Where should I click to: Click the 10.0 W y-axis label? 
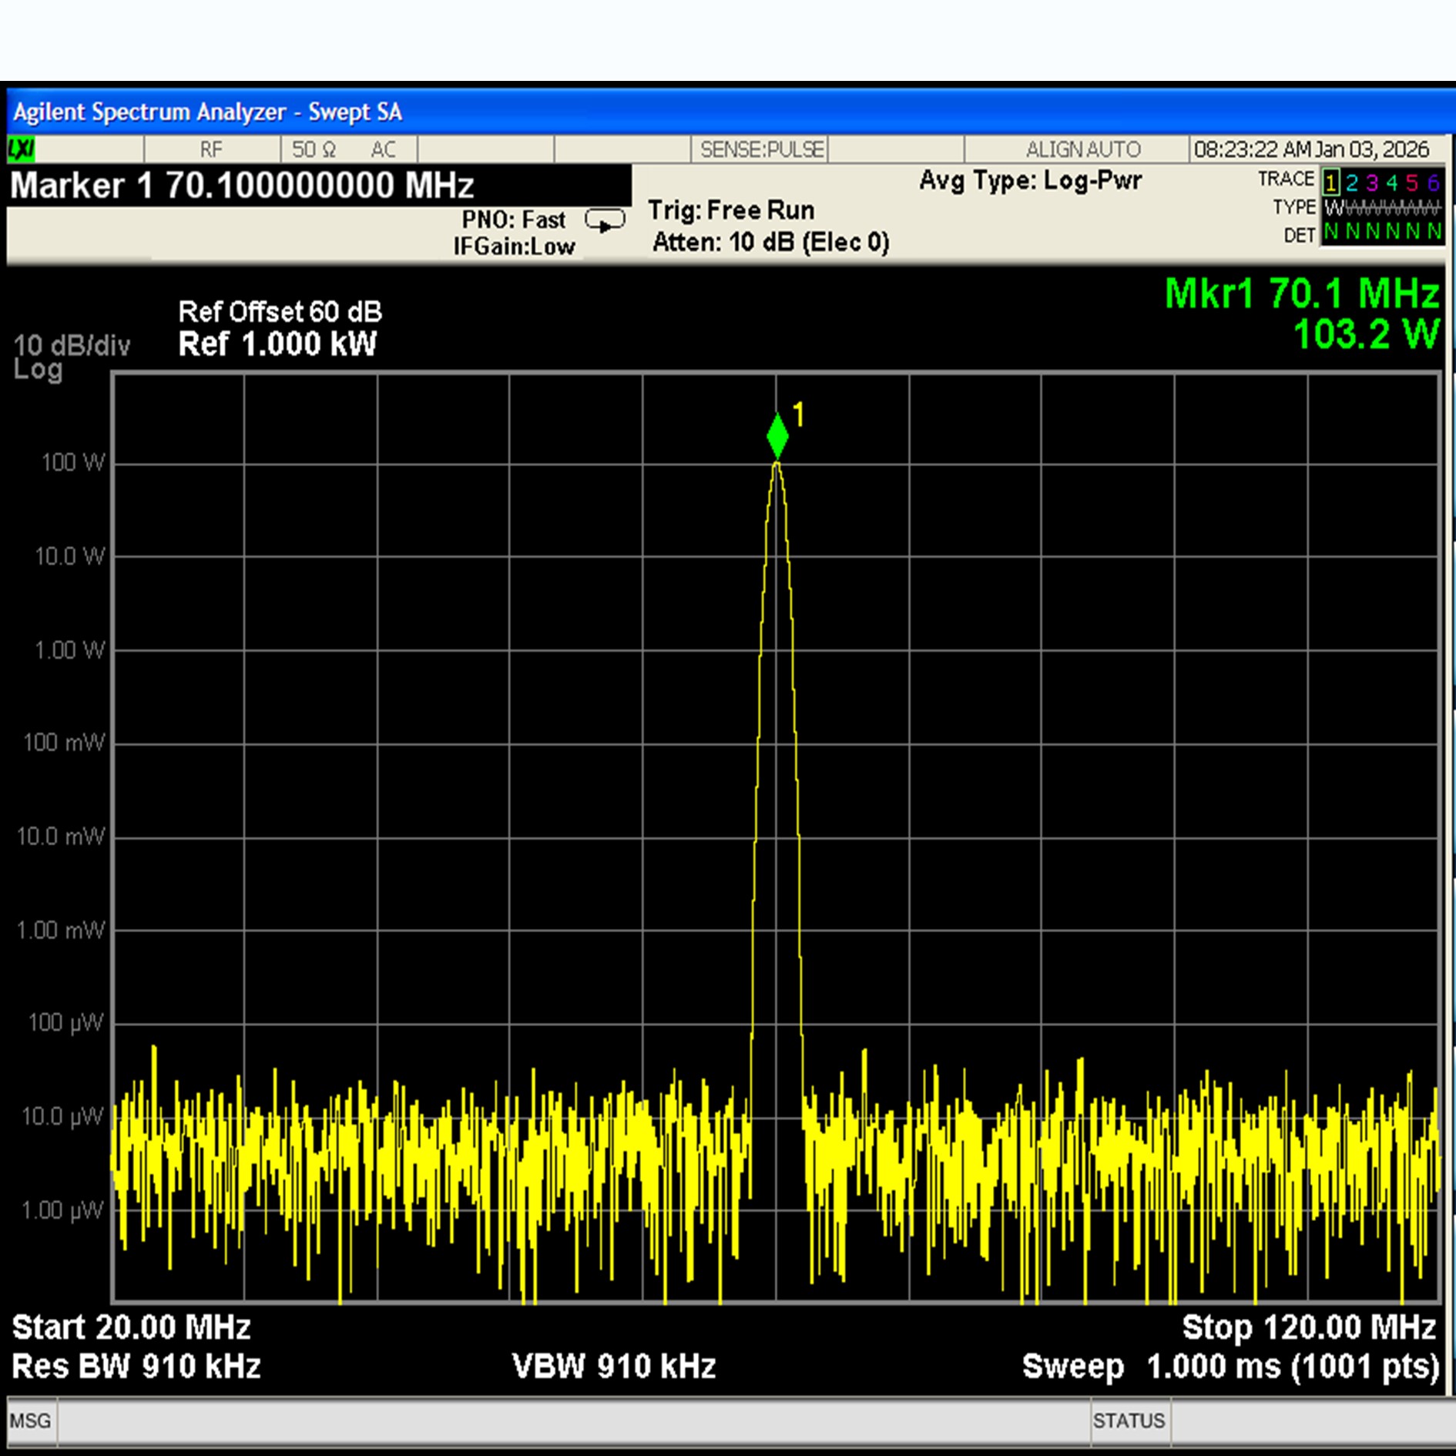coord(69,556)
